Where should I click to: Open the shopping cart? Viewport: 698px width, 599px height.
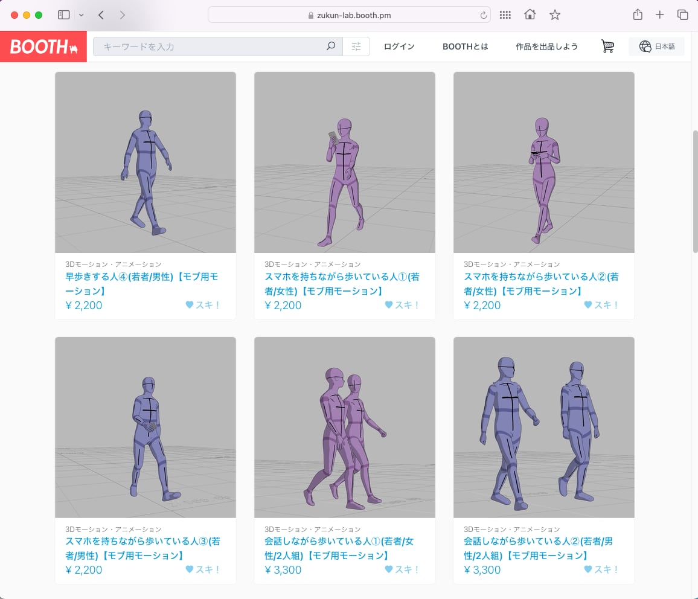click(607, 46)
